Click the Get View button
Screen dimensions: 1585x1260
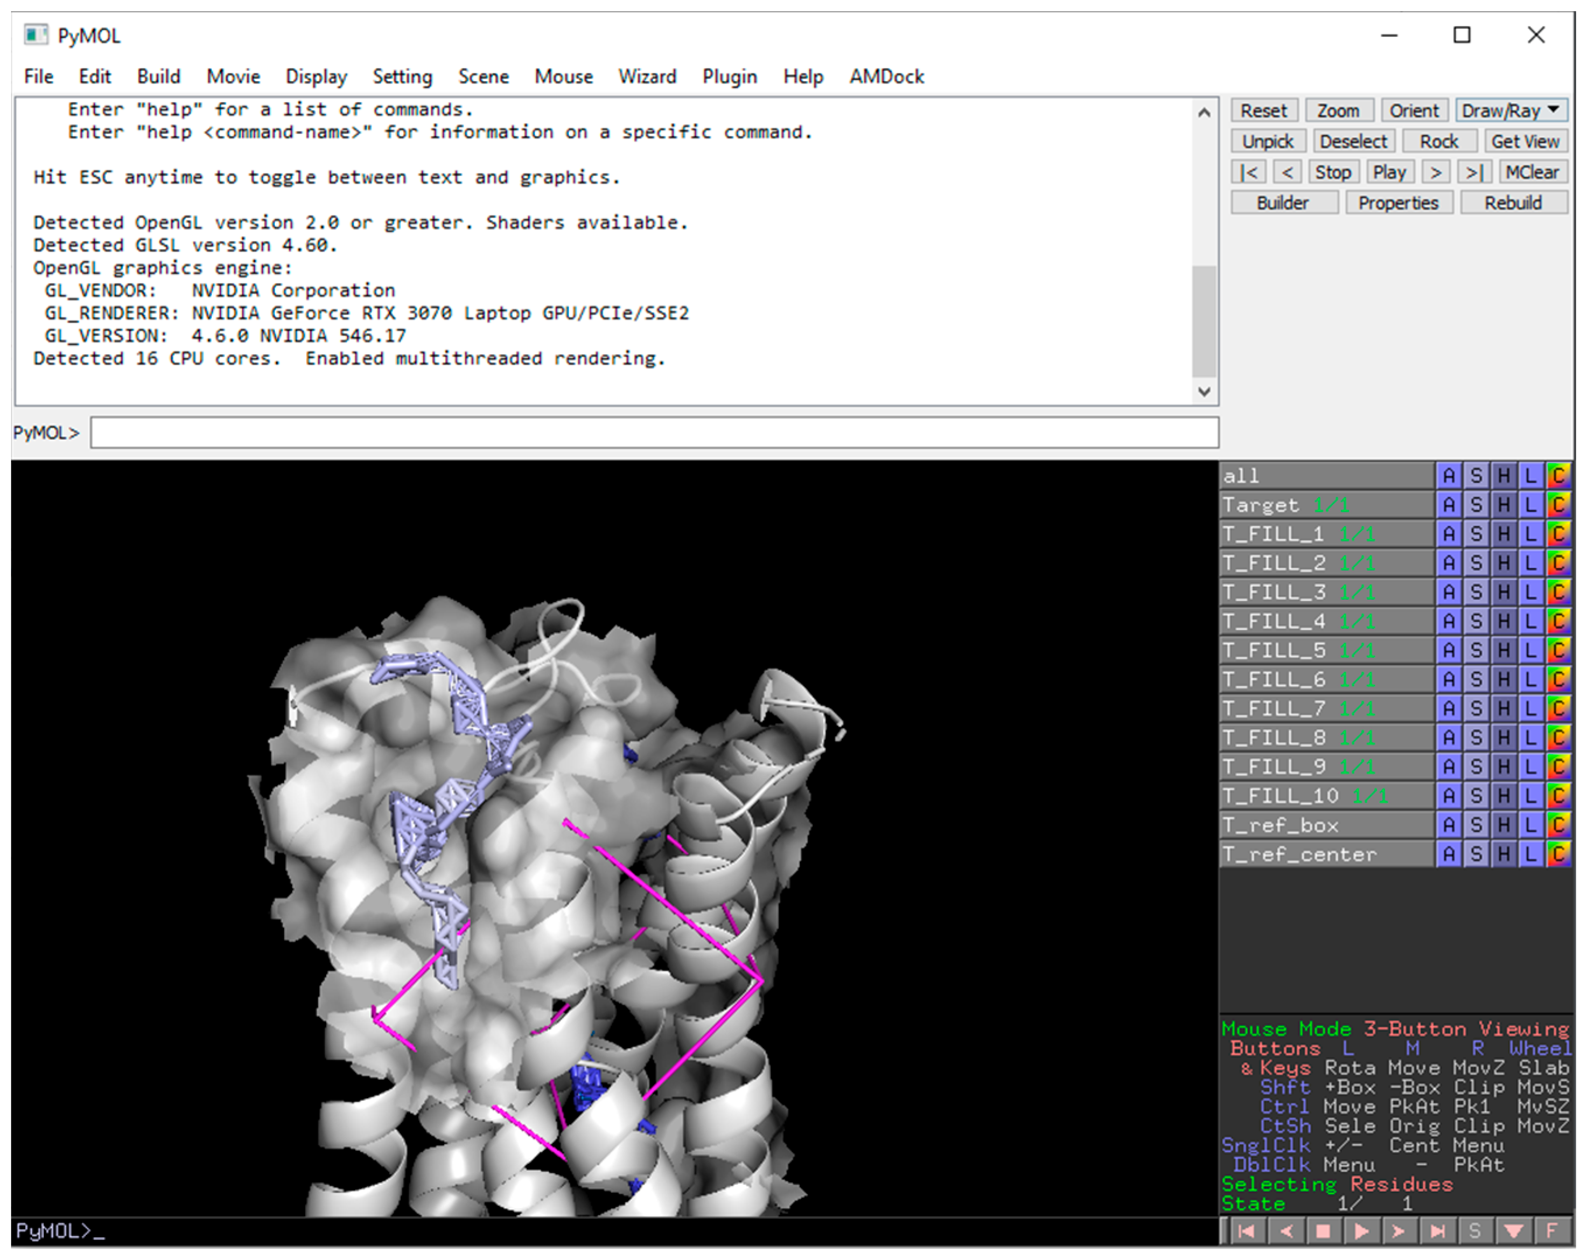[x=1525, y=141]
